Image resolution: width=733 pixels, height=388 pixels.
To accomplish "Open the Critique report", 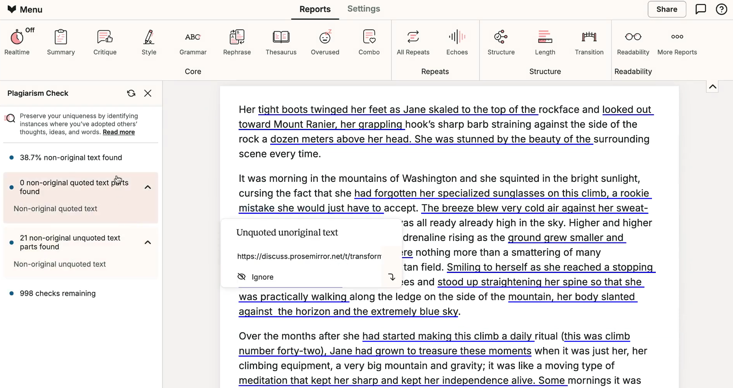I will coord(105,42).
